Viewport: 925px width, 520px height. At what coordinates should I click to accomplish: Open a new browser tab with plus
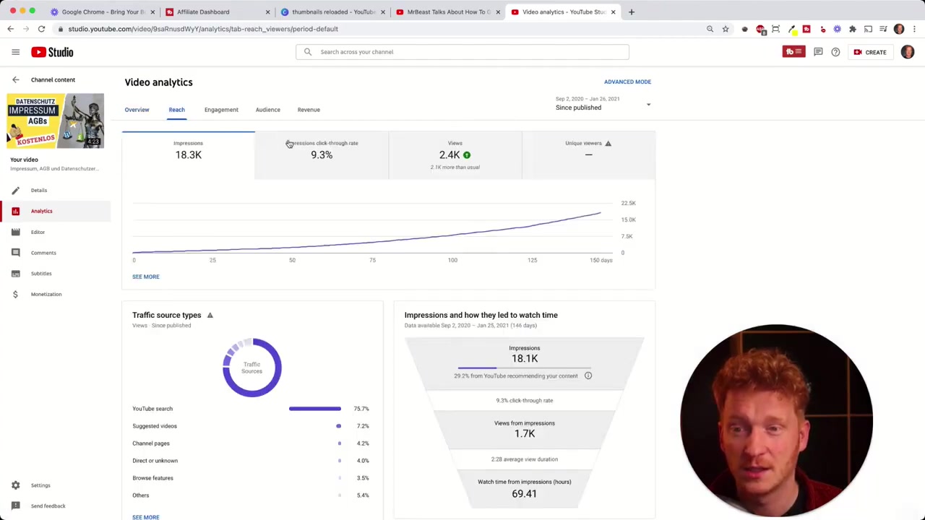click(x=632, y=12)
